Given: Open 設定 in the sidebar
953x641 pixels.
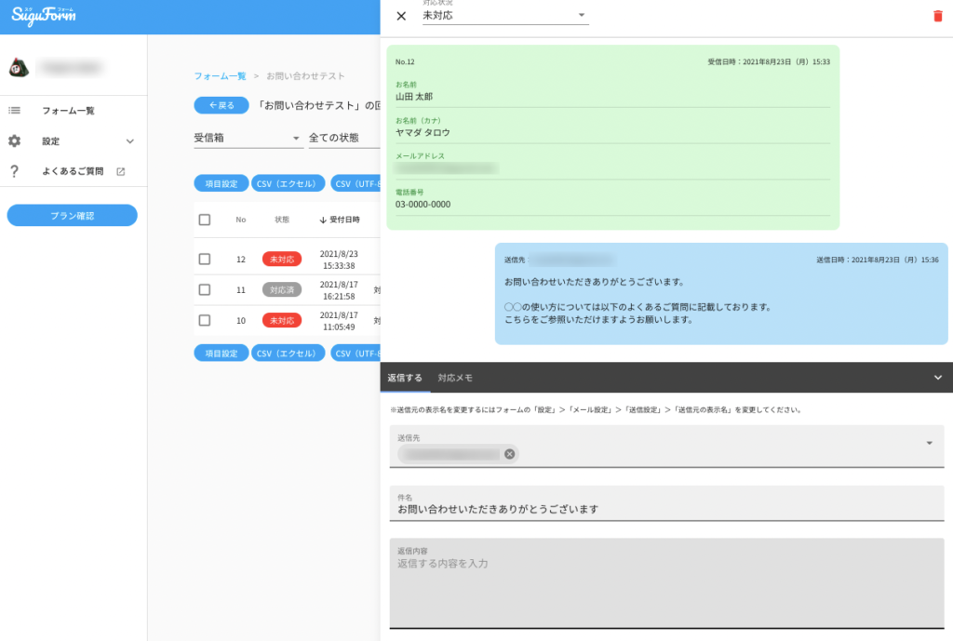Looking at the screenshot, I should [73, 141].
